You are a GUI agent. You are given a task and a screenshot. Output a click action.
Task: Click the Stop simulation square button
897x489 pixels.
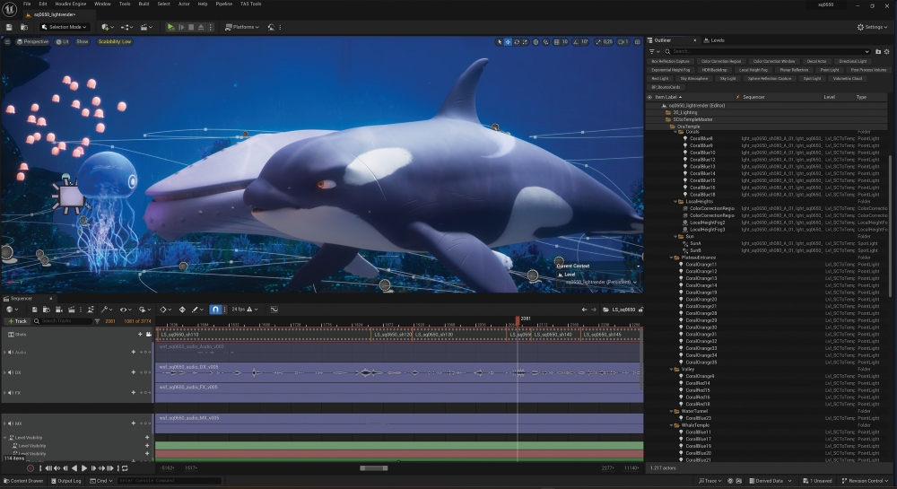pyautogui.click(x=191, y=27)
